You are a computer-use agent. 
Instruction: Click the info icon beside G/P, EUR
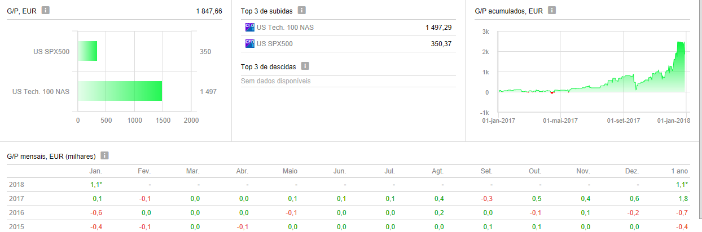(x=46, y=10)
